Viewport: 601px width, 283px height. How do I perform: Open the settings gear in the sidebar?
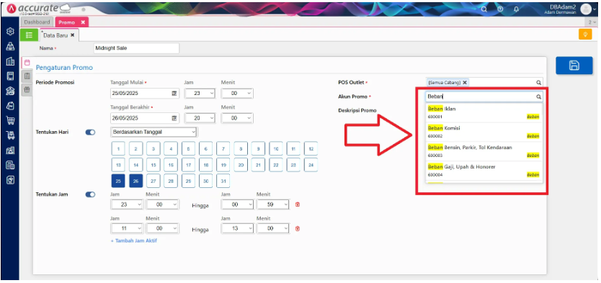10,31
